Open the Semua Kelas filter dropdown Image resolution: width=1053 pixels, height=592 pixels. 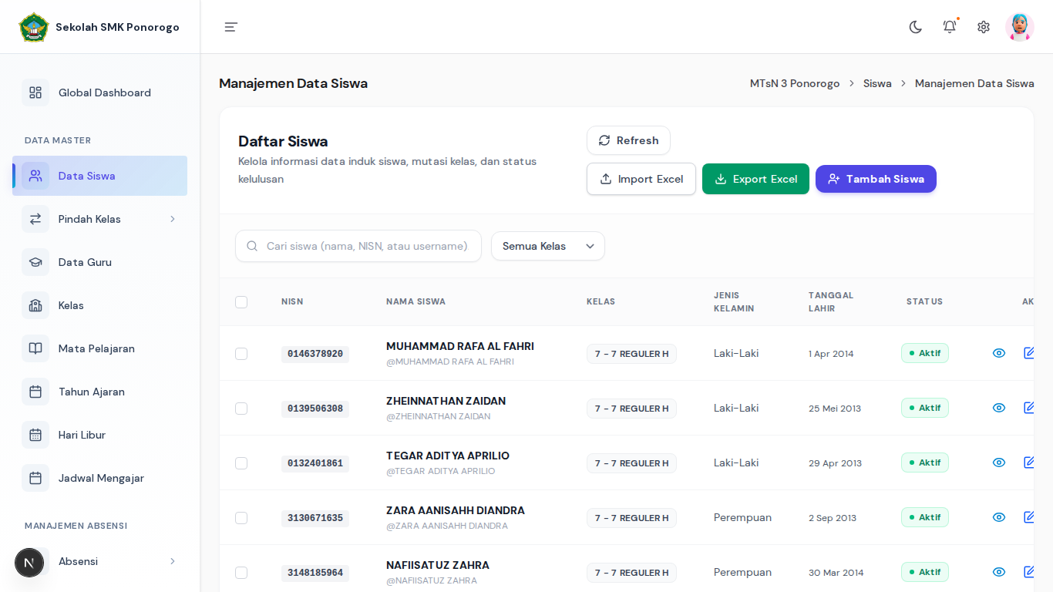click(548, 246)
